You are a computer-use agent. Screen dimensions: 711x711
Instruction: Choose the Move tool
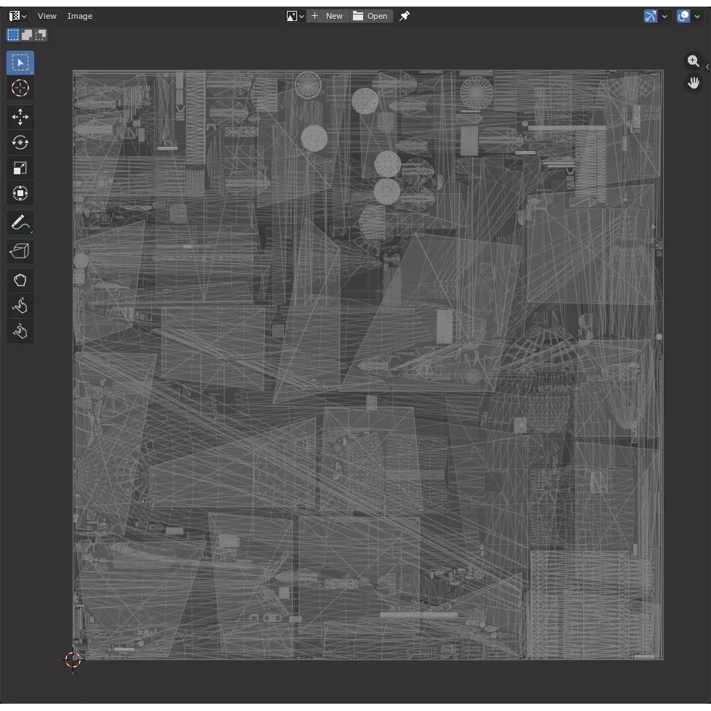20,117
